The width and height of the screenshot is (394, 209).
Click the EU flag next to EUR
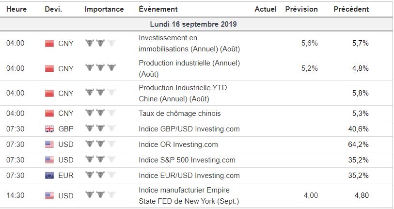click(49, 176)
